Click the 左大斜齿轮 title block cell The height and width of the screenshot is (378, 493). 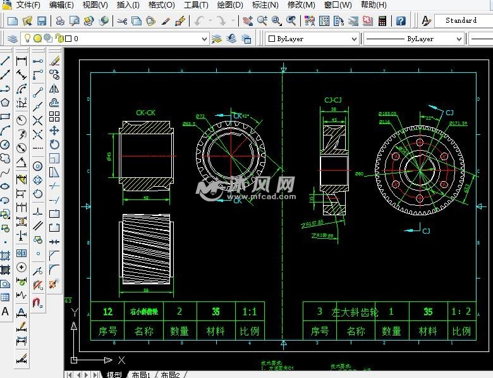(x=355, y=312)
